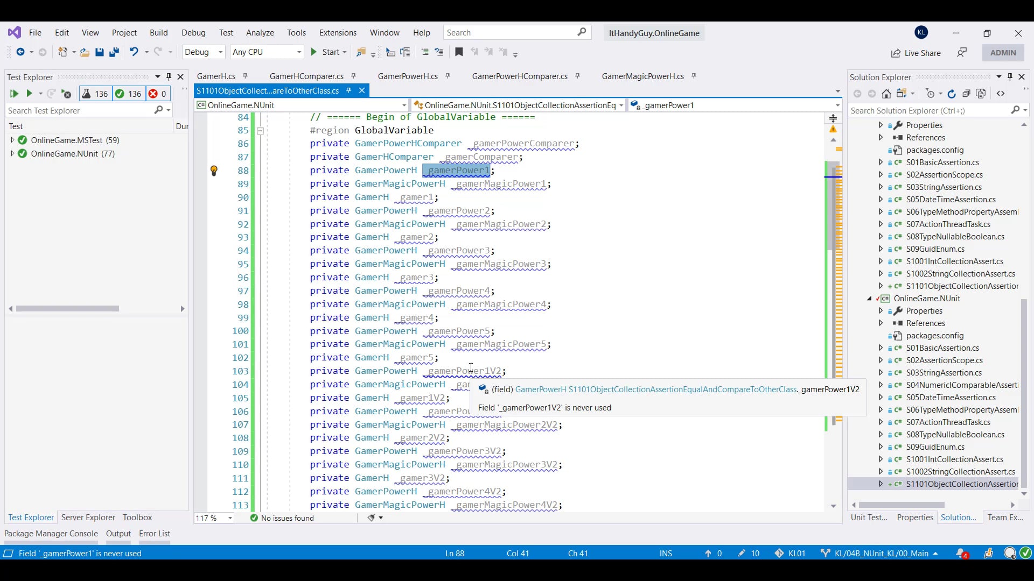Click the Undo toolbar icon
Screen dimensions: 1034x581
click(134, 52)
